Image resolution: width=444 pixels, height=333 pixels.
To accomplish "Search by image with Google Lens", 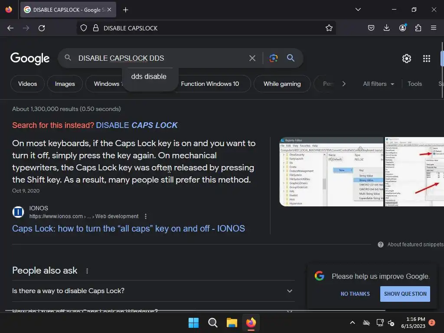I will click(273, 58).
